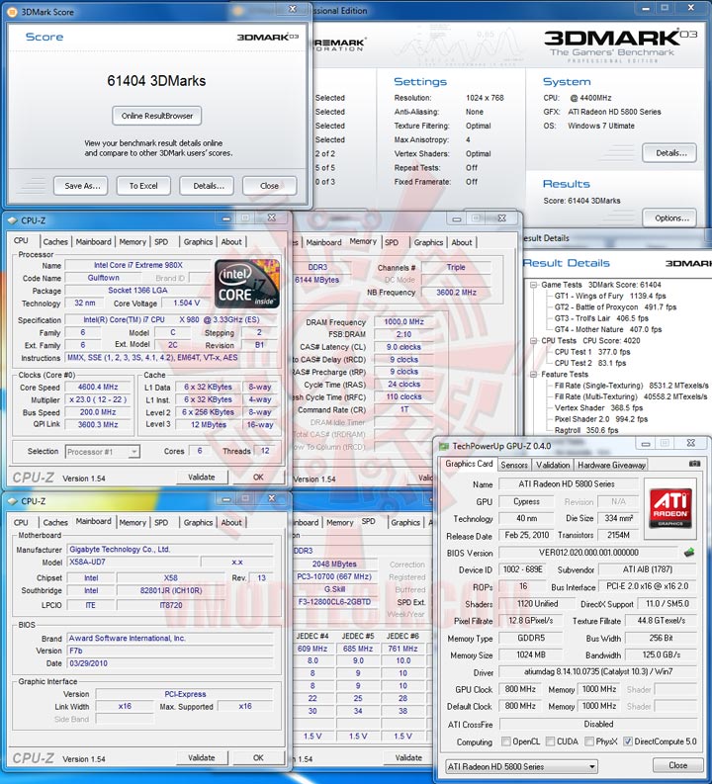
Task: Click the F3-12800CL6-2GBTD part number field
Action: click(x=334, y=602)
